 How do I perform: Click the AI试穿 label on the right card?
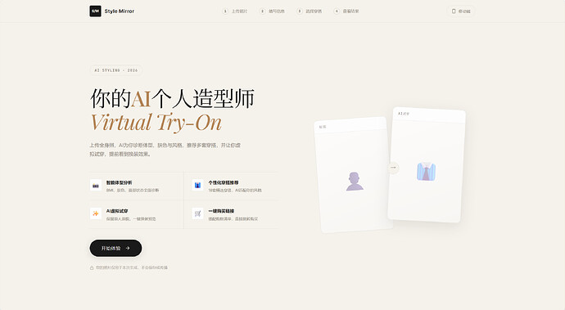(404, 114)
